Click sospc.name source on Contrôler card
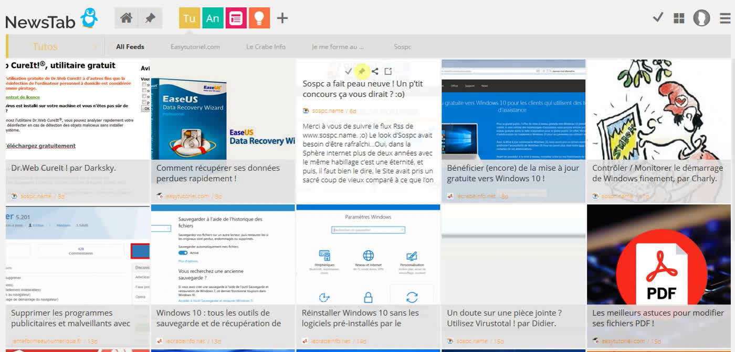The height and width of the screenshot is (352, 735). (617, 196)
